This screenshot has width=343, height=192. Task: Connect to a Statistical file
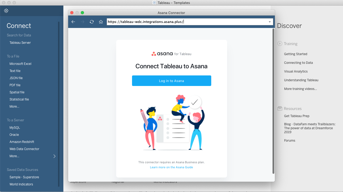click(19, 99)
